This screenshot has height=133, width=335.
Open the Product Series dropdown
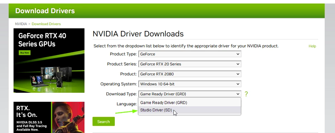click(190, 64)
